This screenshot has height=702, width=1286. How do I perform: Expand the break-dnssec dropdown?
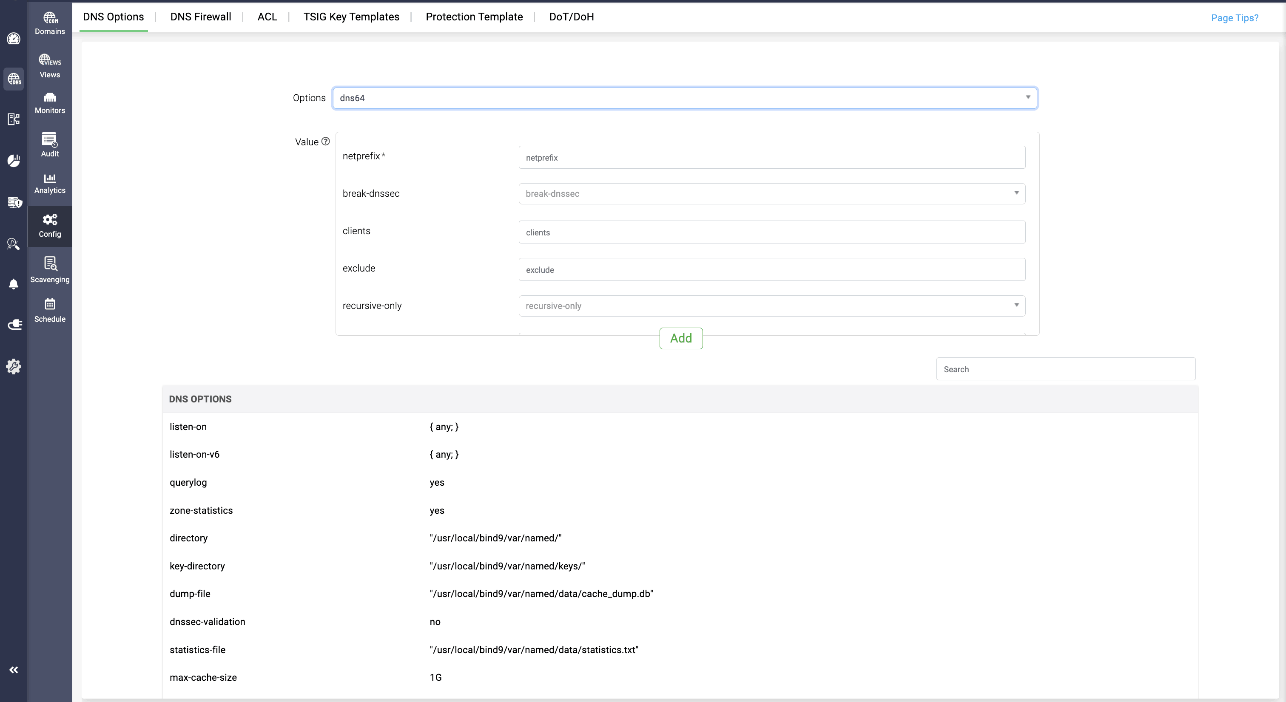pyautogui.click(x=771, y=194)
